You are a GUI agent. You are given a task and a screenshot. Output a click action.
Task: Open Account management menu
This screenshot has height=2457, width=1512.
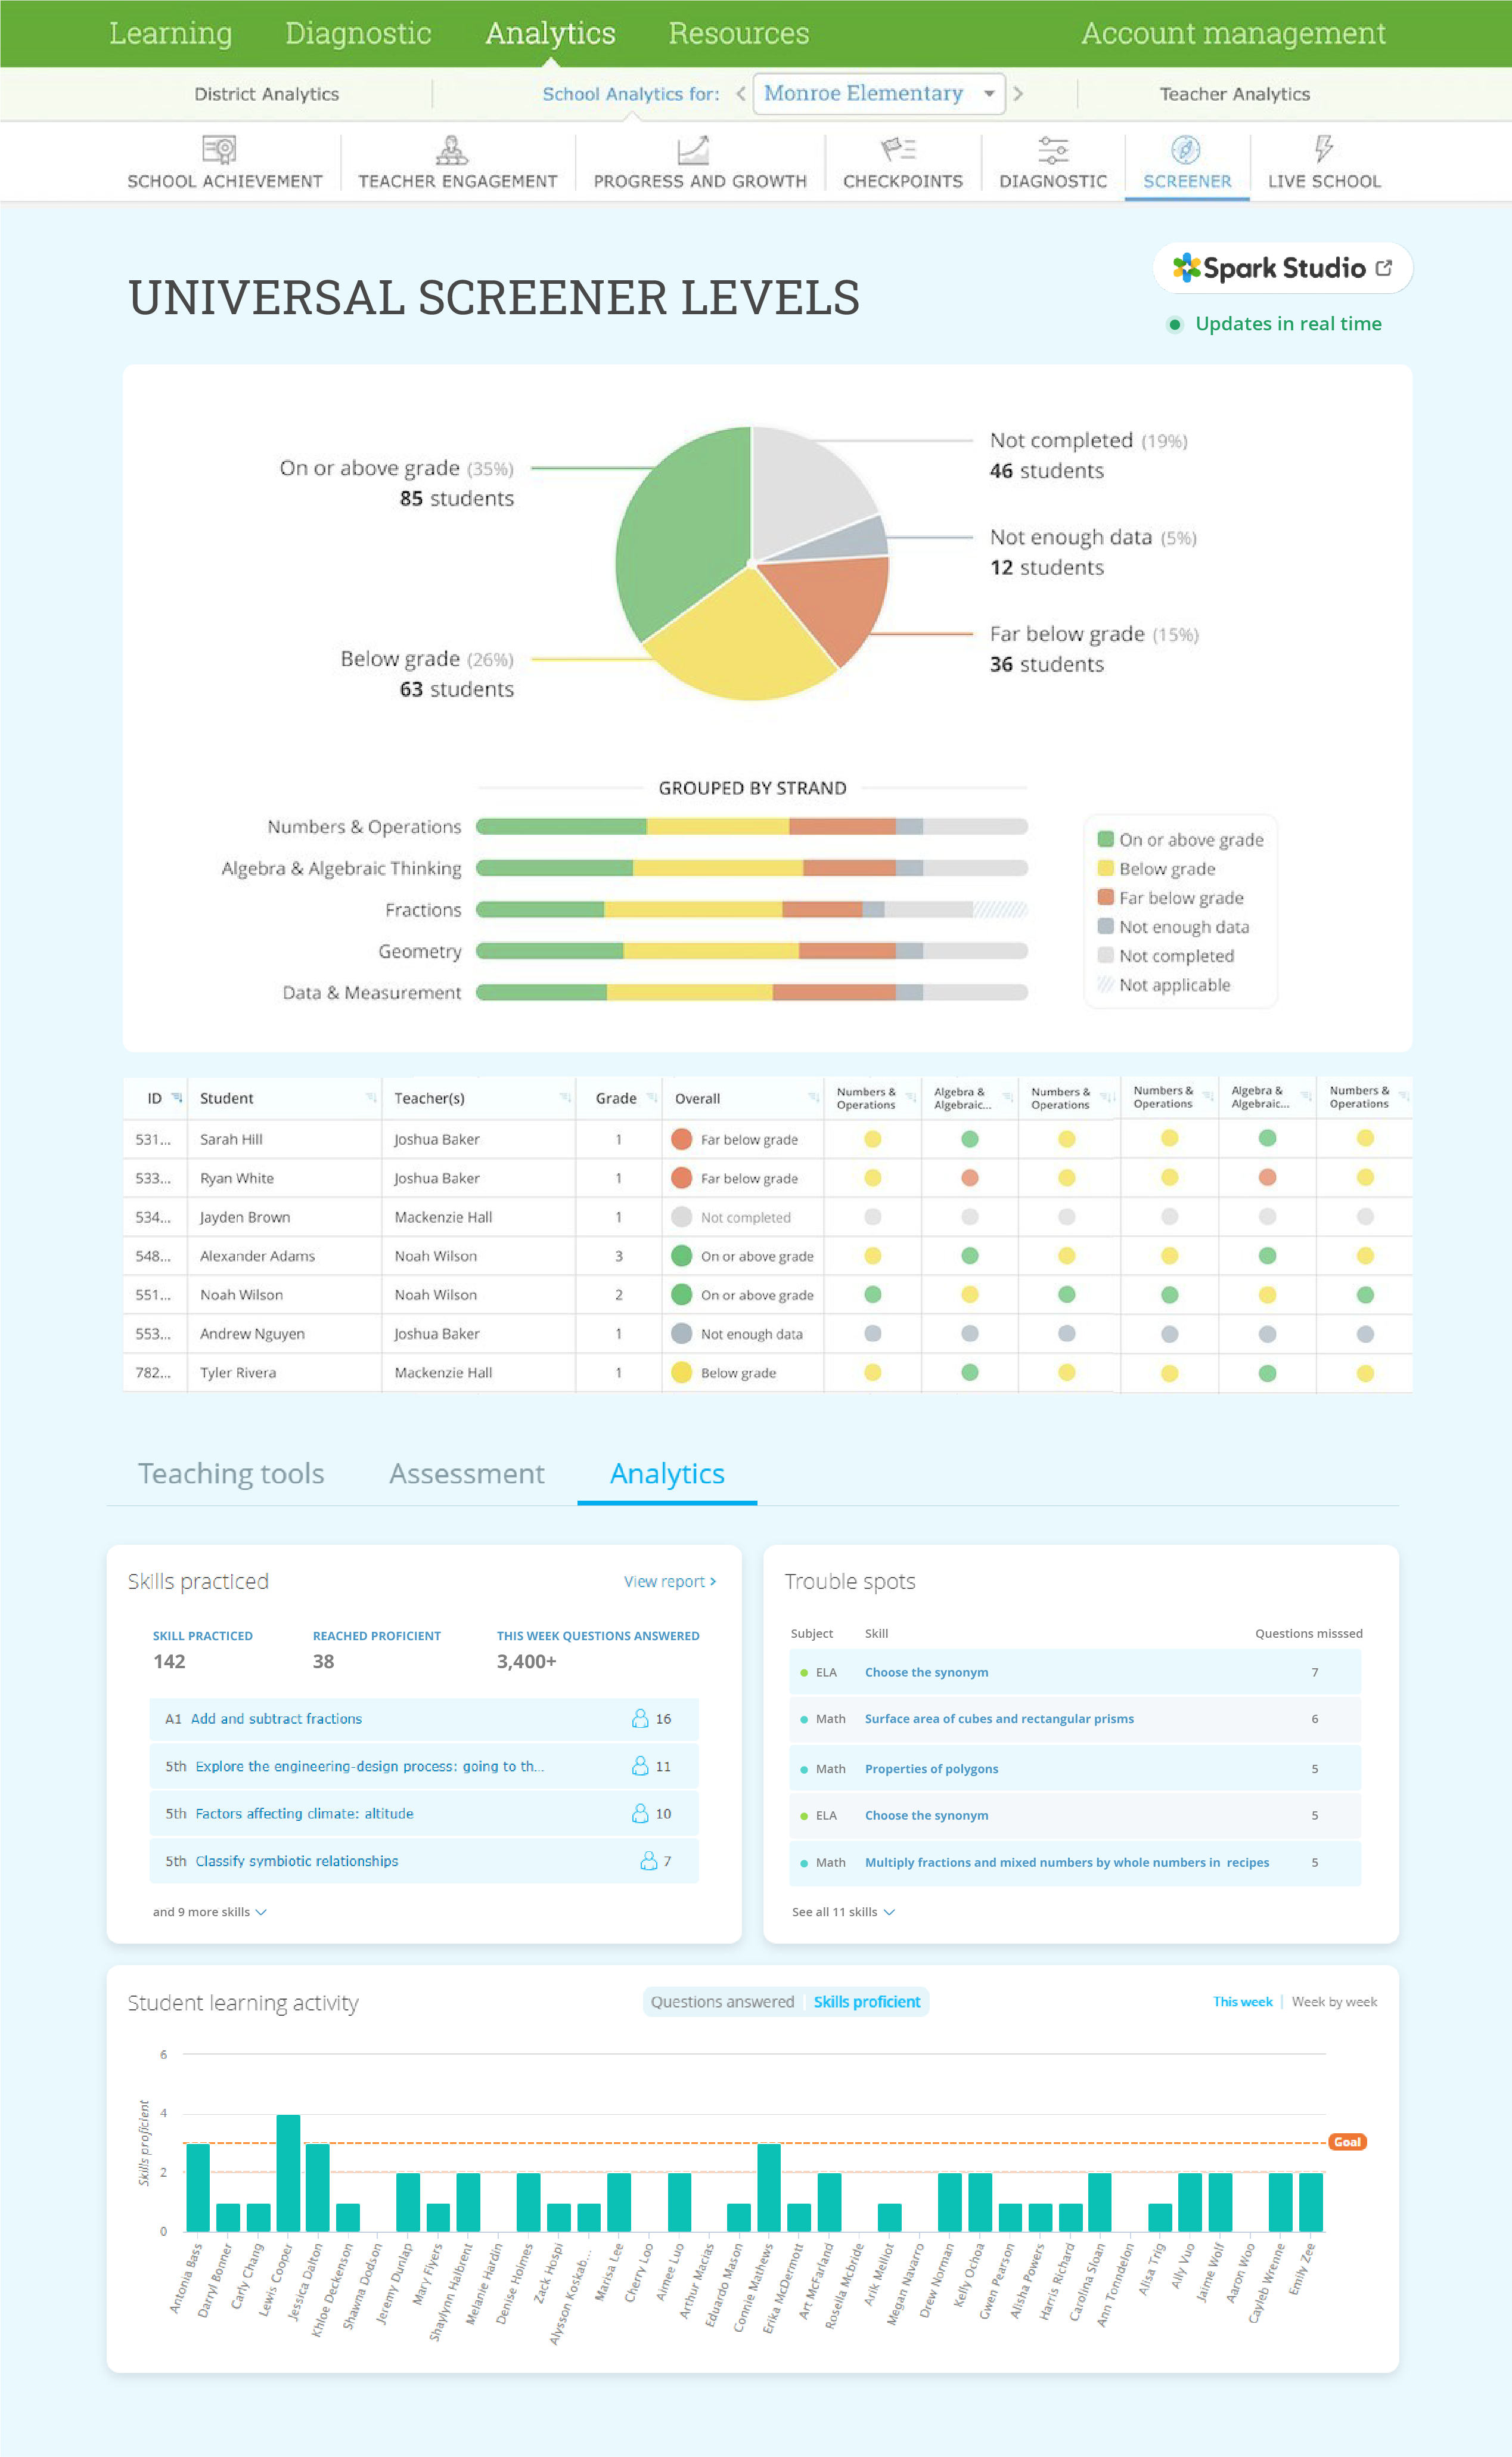1233,33
